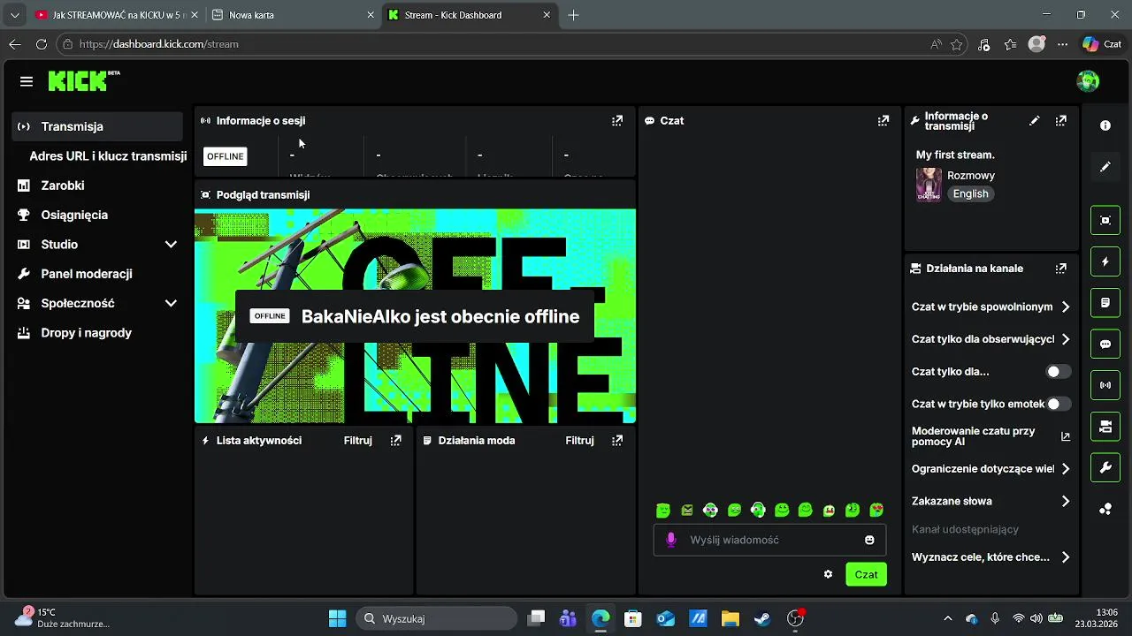Pop out the Lista aktywności panel
The height and width of the screenshot is (636, 1132).
point(395,441)
